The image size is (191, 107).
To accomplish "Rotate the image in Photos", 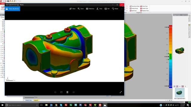I will click(115, 9).
